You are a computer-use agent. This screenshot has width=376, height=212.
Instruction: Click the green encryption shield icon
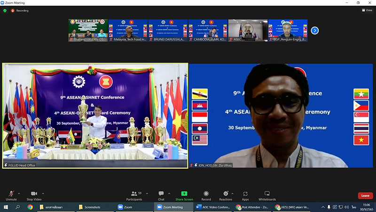tap(5, 10)
